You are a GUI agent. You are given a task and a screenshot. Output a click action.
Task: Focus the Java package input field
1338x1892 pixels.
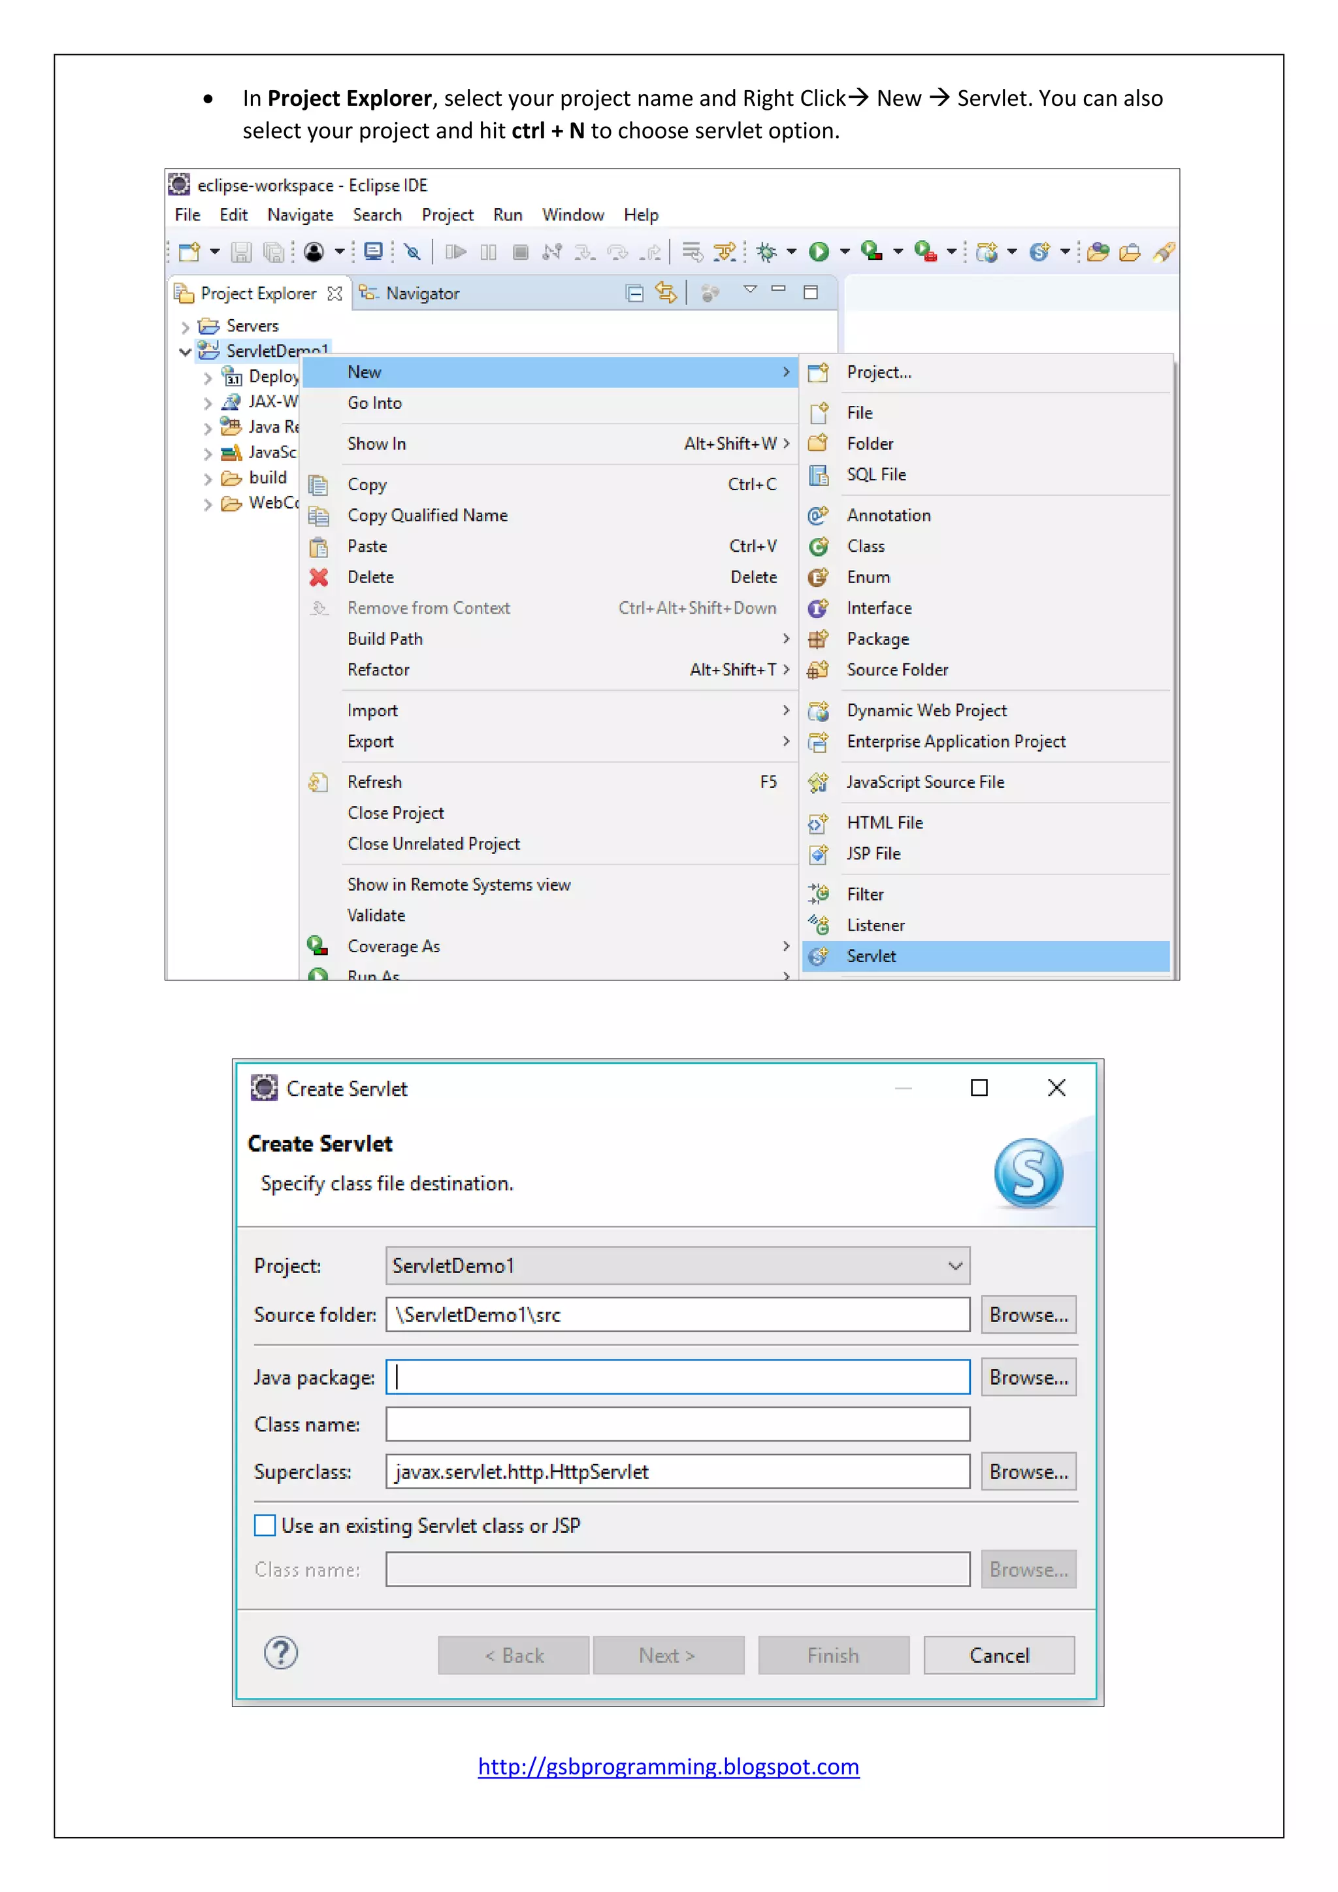coord(678,1378)
